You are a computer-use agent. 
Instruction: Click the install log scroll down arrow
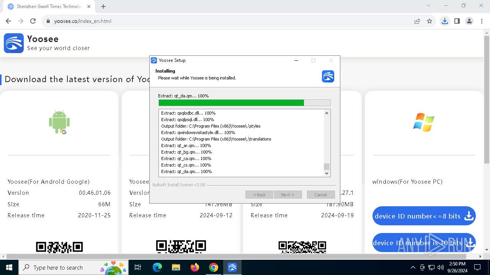pos(327,173)
